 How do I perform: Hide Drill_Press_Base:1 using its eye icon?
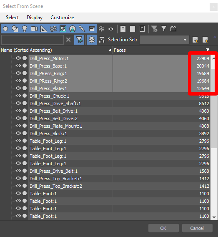18,66
